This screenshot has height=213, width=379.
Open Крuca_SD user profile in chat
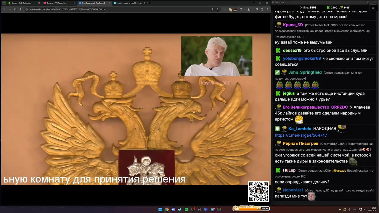tap(293, 25)
